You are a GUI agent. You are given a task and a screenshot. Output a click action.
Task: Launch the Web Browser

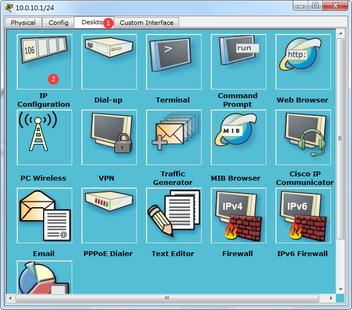pyautogui.click(x=303, y=61)
